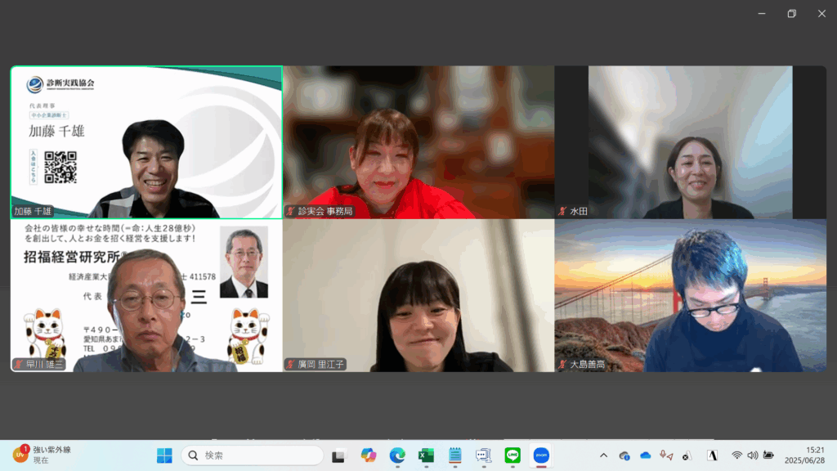This screenshot has height=471, width=837.
Task: Click the muted mic icon beside 廣岡 里江子
Action: [x=291, y=364]
